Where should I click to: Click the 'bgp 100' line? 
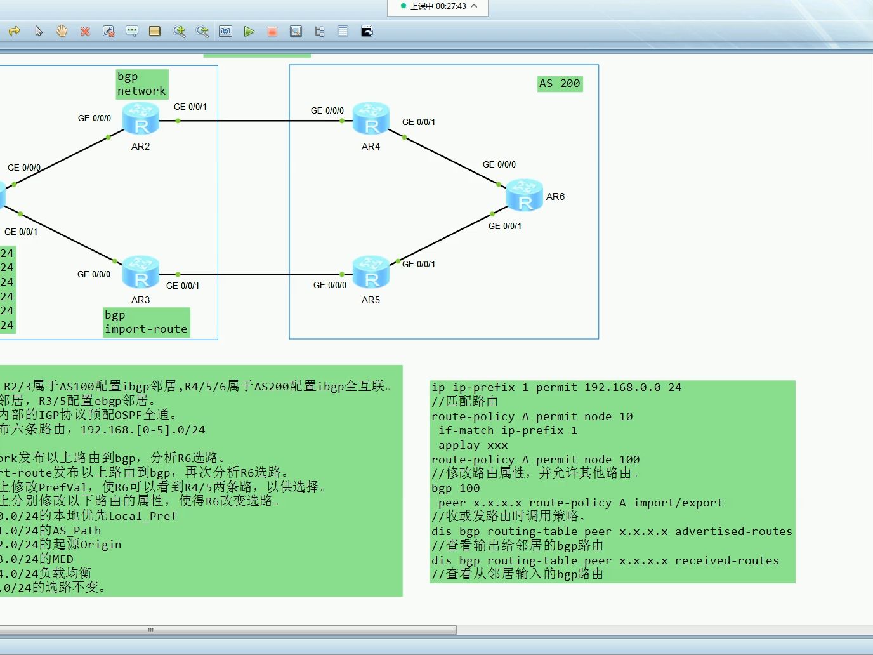[456, 488]
